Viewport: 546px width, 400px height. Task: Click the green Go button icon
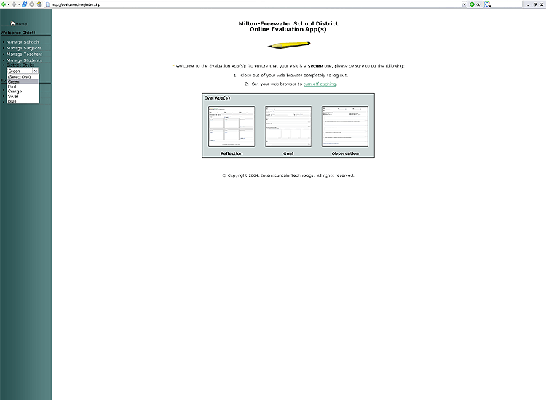(472, 4)
